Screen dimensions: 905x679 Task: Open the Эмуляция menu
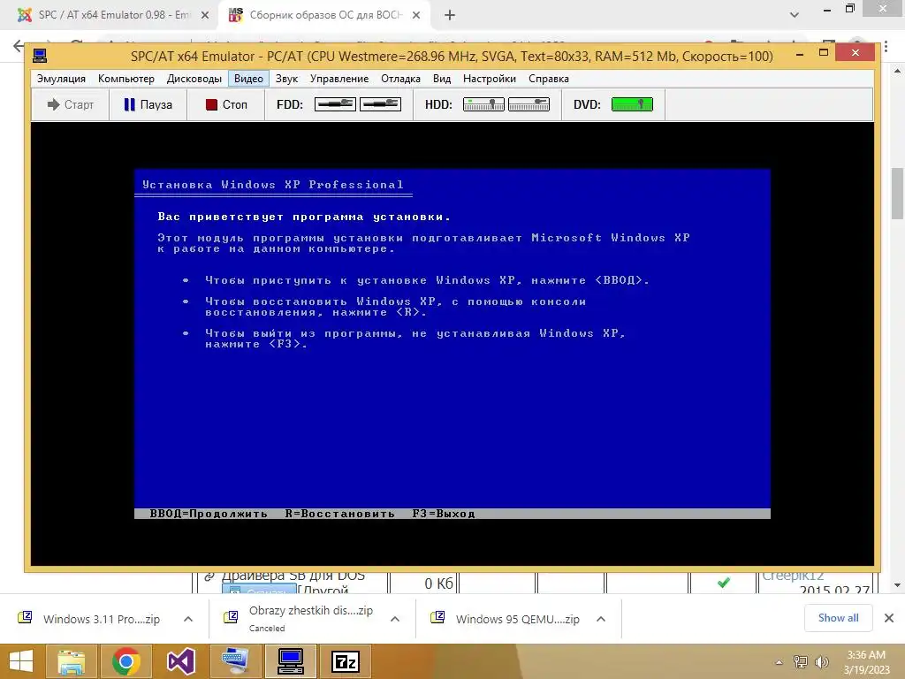pos(61,79)
